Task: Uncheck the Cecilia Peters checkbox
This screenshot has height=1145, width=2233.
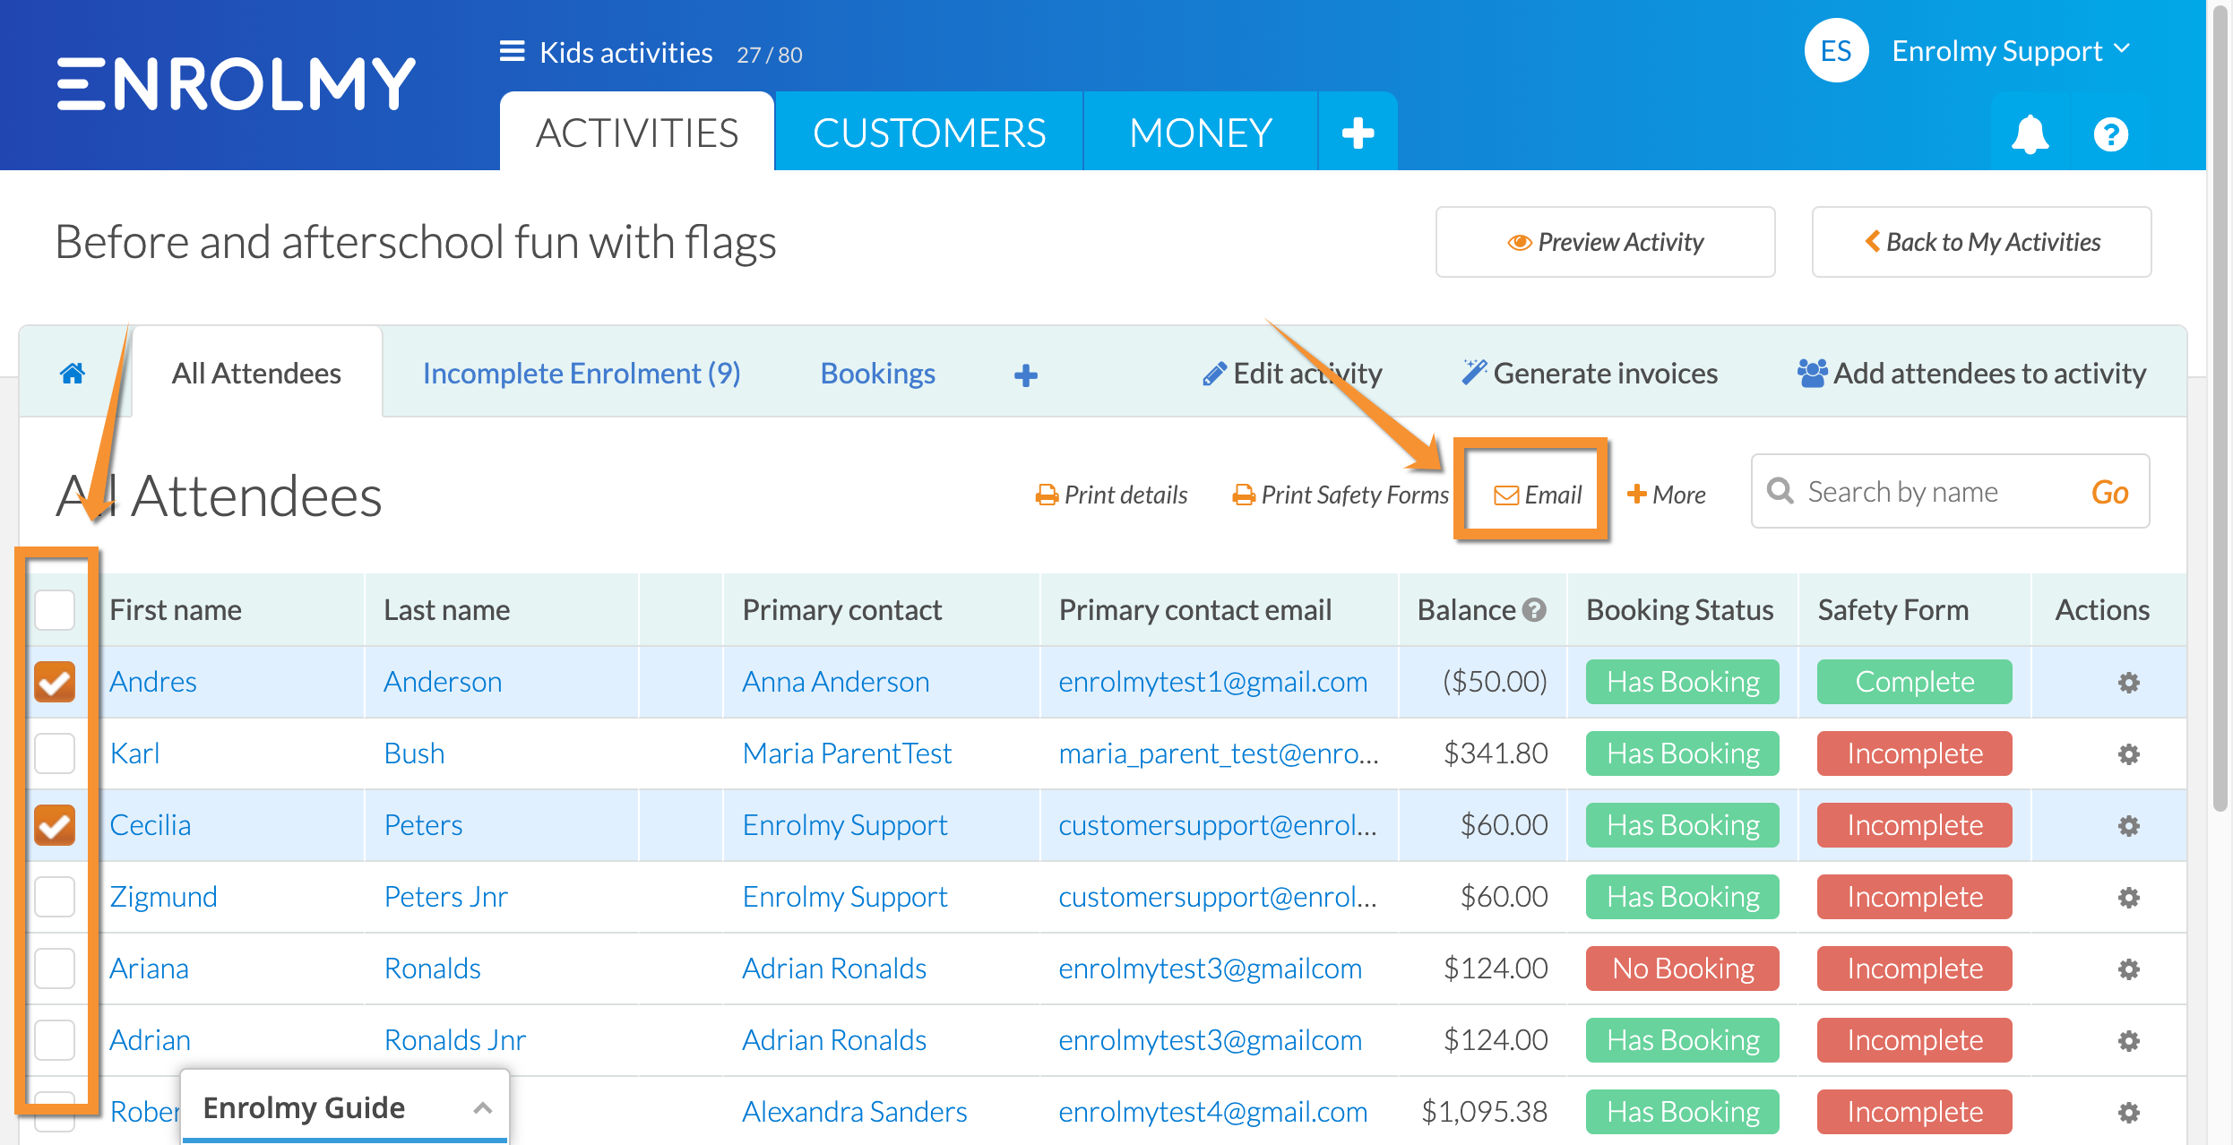Action: (x=55, y=825)
